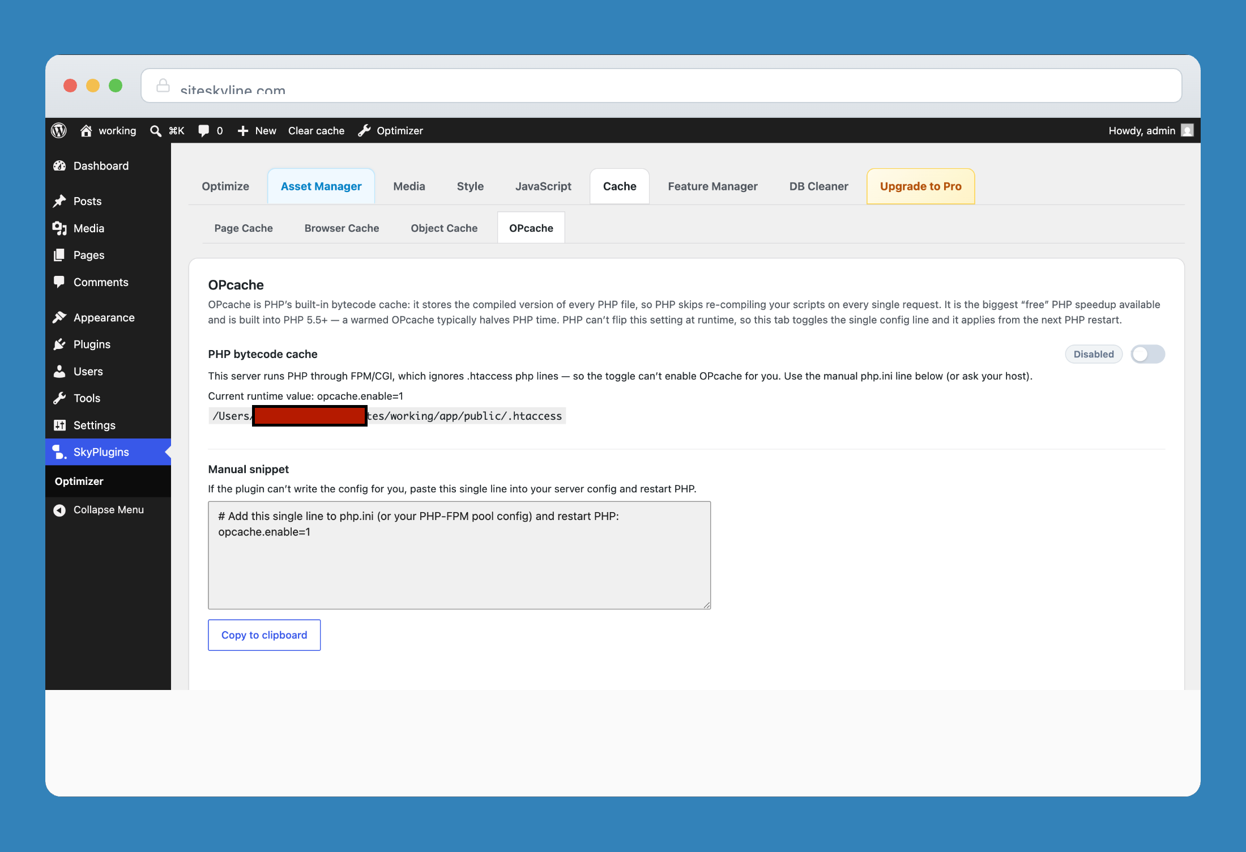Click the ⌘K shortcut label
The height and width of the screenshot is (852, 1246).
(177, 131)
